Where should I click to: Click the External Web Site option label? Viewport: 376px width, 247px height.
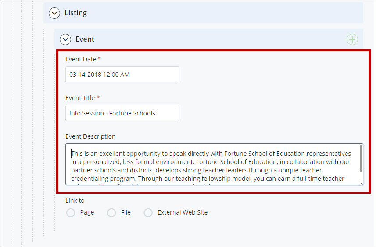click(183, 212)
